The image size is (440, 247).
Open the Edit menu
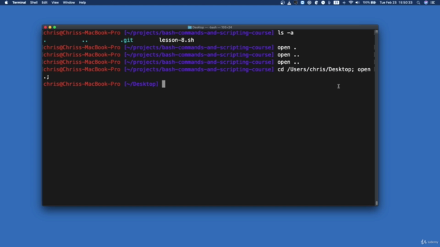[x=44, y=3]
